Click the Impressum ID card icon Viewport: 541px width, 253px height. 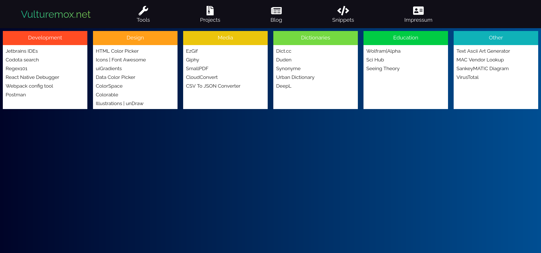(x=418, y=11)
